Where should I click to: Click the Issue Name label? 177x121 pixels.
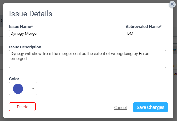[x=21, y=27]
